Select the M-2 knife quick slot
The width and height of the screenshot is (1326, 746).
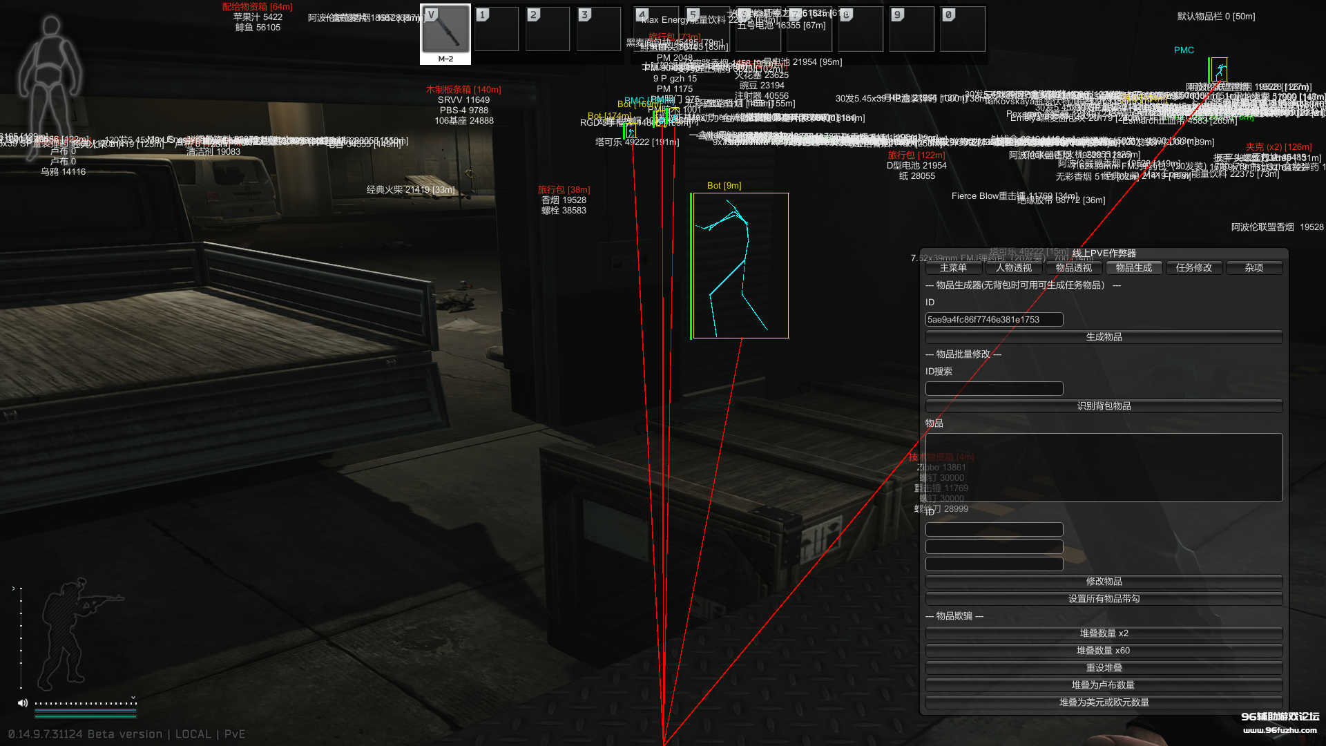(x=445, y=33)
